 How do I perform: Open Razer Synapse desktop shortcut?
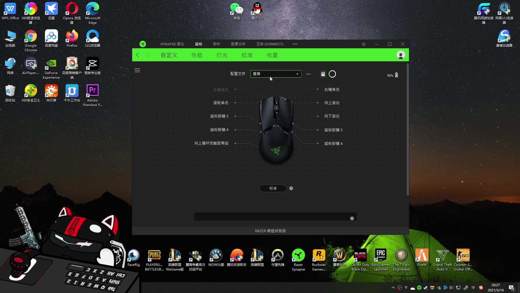point(298,260)
